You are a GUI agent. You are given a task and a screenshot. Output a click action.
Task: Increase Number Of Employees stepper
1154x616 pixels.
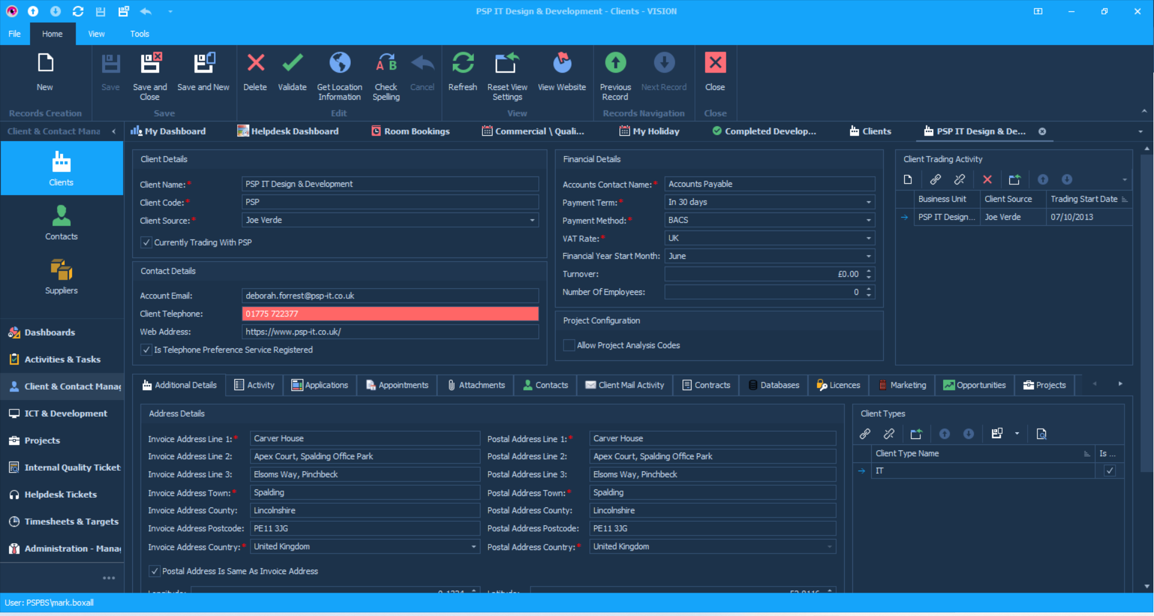coord(869,289)
